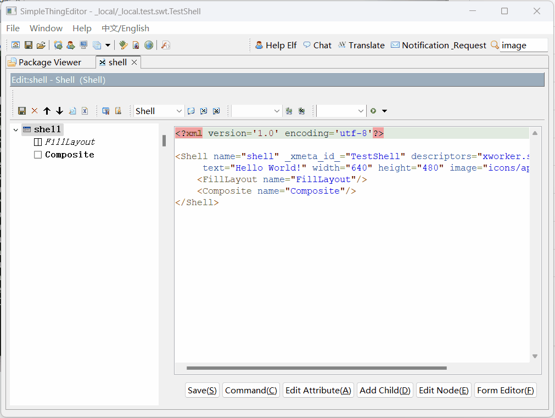Open the Shell combo box dropdown
This screenshot has height=418, width=555.
(x=179, y=111)
